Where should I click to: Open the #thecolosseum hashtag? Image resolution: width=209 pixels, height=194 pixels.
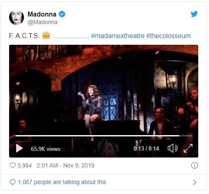(x=169, y=36)
